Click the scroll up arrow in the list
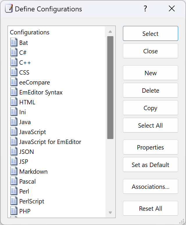This screenshot has height=225, width=186. 110,32
